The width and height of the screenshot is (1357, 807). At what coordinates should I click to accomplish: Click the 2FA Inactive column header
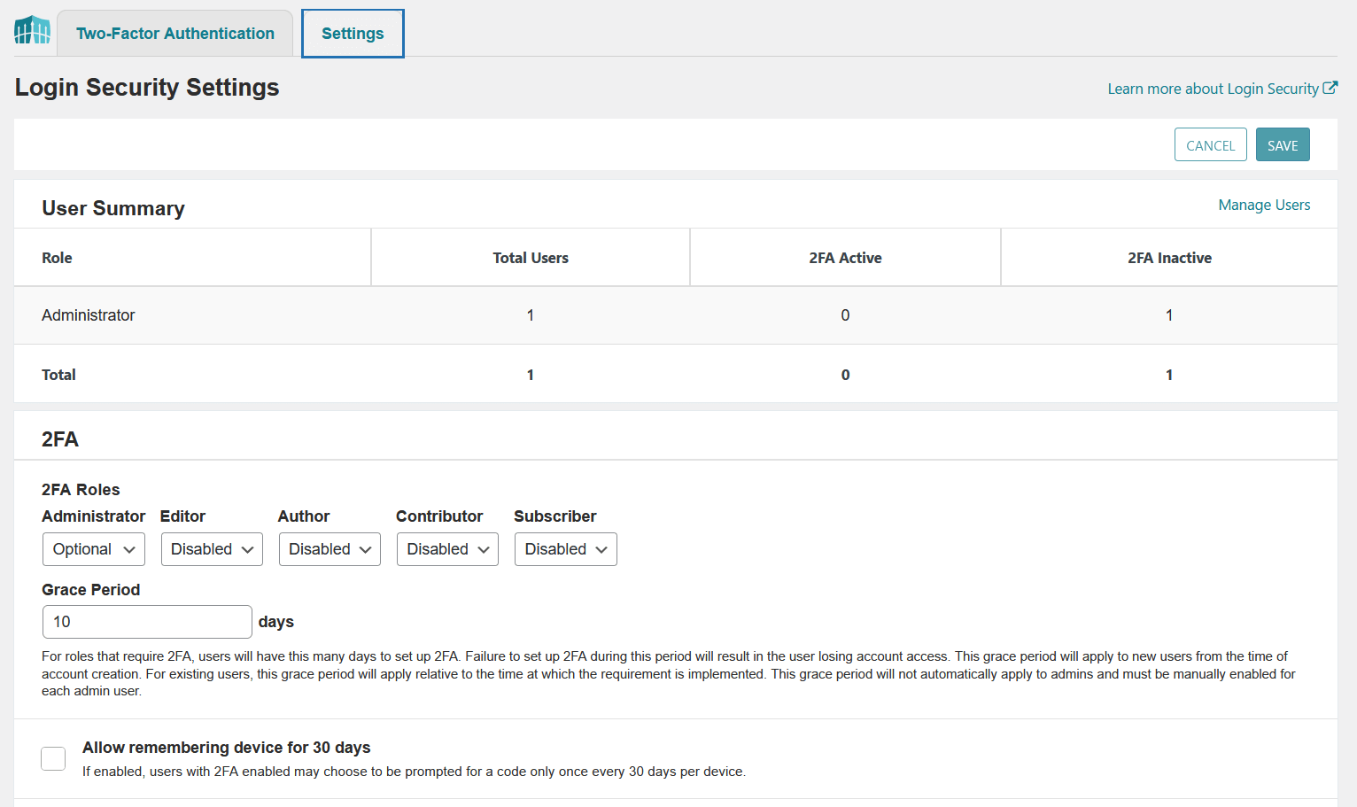(x=1169, y=258)
